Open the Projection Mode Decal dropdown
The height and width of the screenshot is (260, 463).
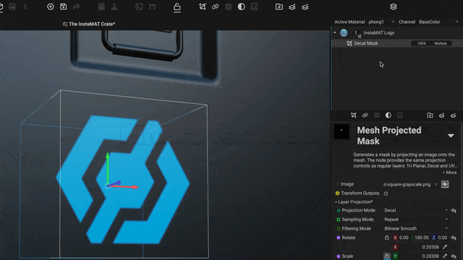416,210
